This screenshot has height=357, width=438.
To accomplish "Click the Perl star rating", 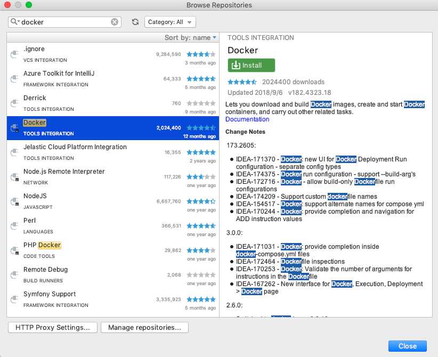I will (201, 226).
